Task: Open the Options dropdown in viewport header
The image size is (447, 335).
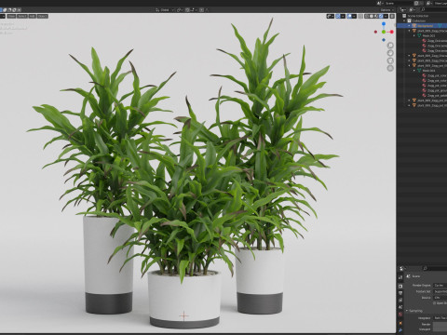Action: [x=387, y=10]
